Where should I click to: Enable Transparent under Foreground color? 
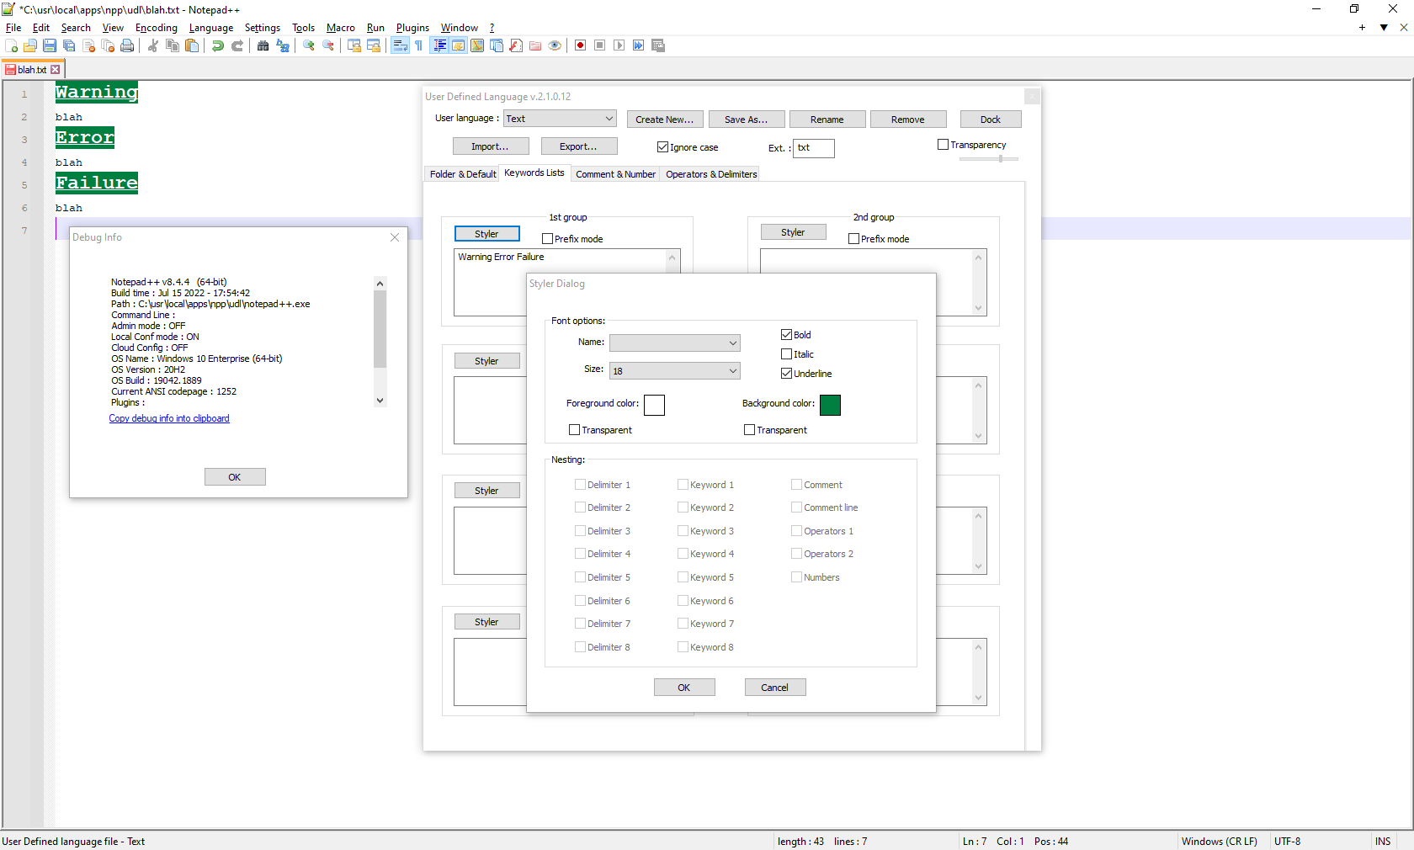coord(574,430)
